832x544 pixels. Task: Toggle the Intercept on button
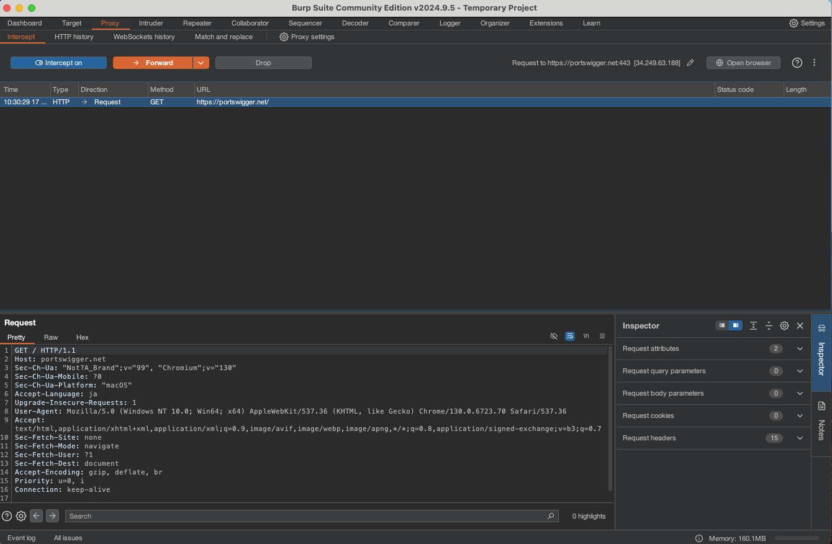click(x=58, y=63)
